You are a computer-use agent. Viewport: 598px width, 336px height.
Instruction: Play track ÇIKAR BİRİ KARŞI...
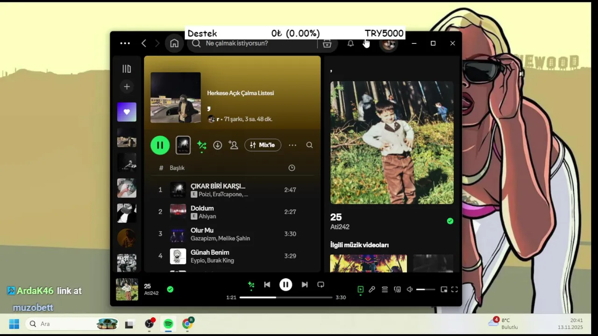point(218,186)
